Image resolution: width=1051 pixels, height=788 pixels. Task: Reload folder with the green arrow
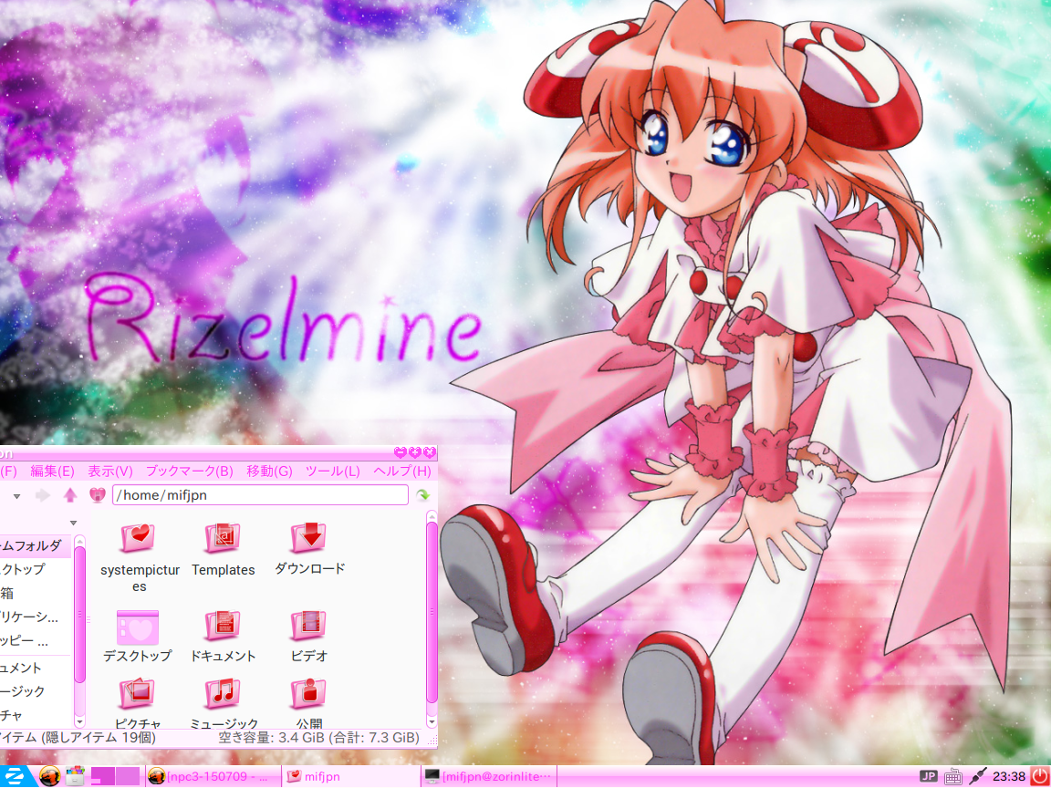pyautogui.click(x=423, y=495)
